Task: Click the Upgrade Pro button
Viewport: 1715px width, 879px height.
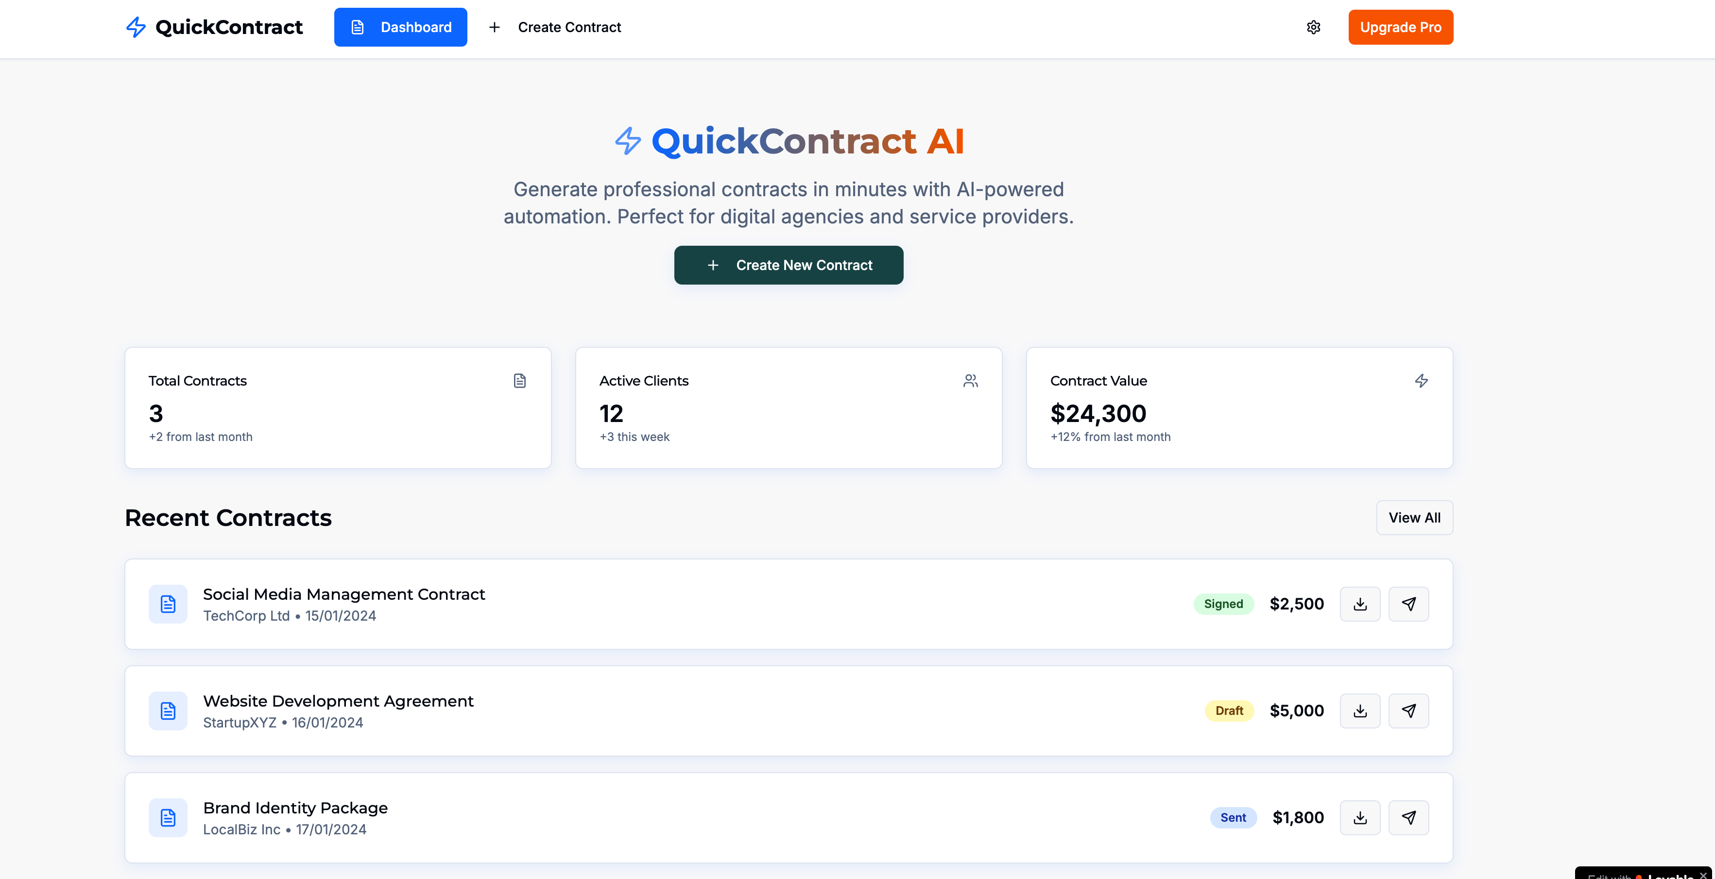Action: tap(1400, 27)
